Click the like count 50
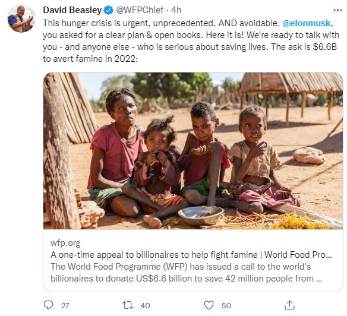The image size is (347, 316). (x=226, y=305)
